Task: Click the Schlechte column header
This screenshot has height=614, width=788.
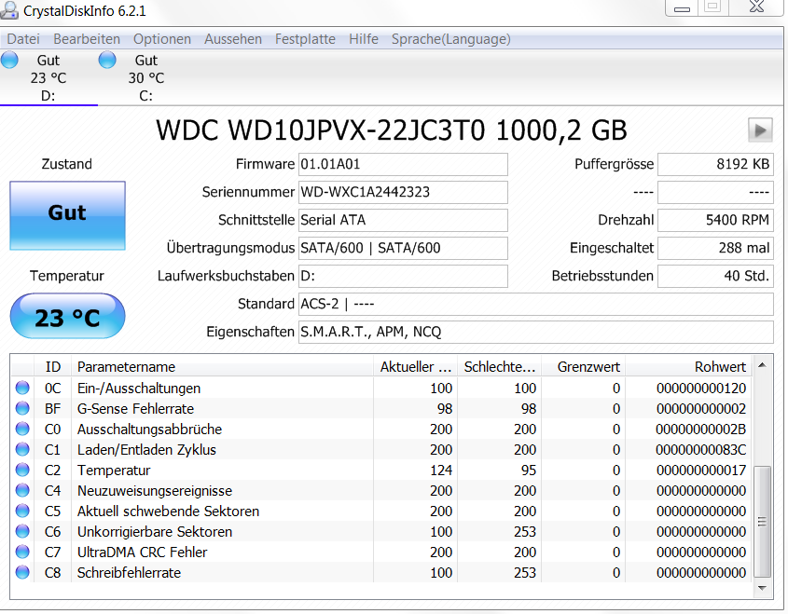Action: click(x=499, y=366)
